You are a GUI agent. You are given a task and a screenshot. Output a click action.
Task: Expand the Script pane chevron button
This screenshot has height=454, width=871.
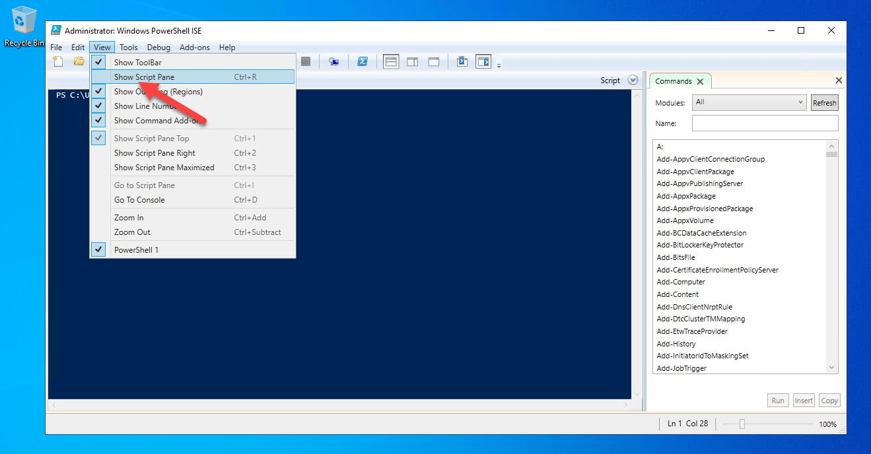pos(633,81)
